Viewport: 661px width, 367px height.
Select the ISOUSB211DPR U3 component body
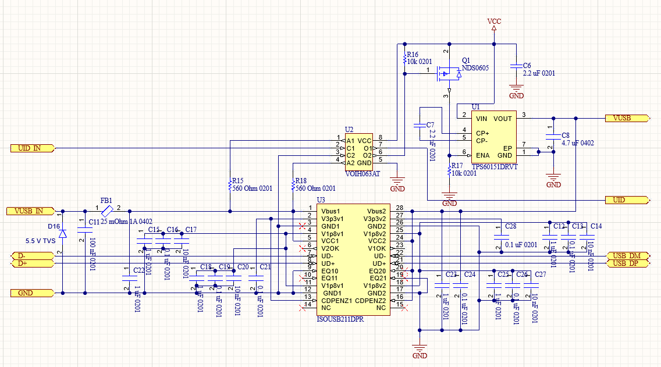pos(353,259)
